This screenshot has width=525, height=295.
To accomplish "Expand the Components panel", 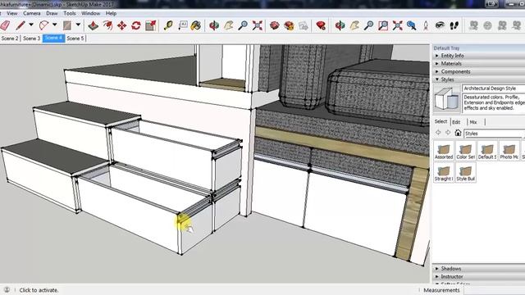I will 479,71.
